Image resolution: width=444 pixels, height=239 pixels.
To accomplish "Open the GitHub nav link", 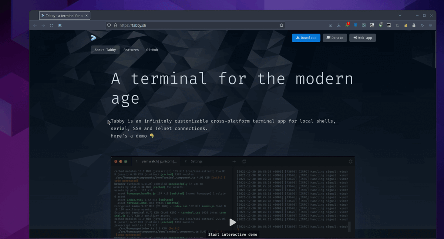I will (152, 50).
